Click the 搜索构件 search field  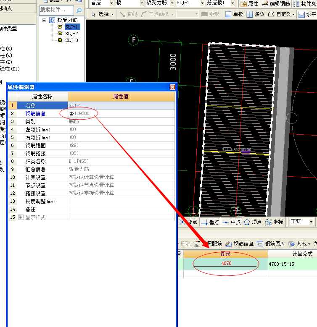[56, 10]
